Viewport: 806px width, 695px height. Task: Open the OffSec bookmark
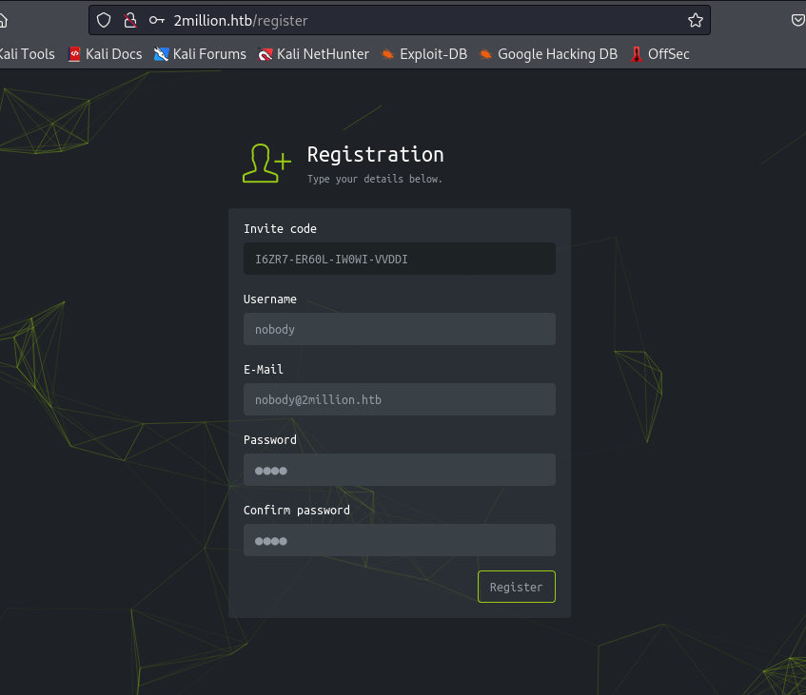659,54
